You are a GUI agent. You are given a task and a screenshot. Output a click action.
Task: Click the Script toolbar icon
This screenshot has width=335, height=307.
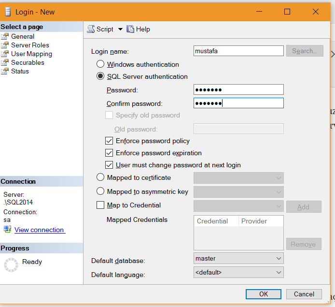91,29
